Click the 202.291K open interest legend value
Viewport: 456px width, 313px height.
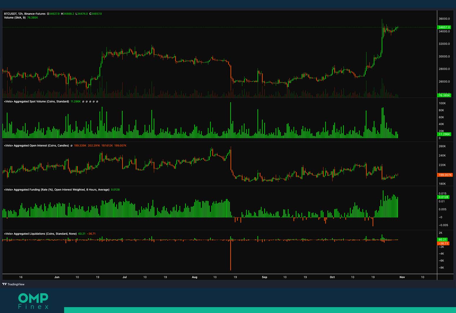click(94, 146)
